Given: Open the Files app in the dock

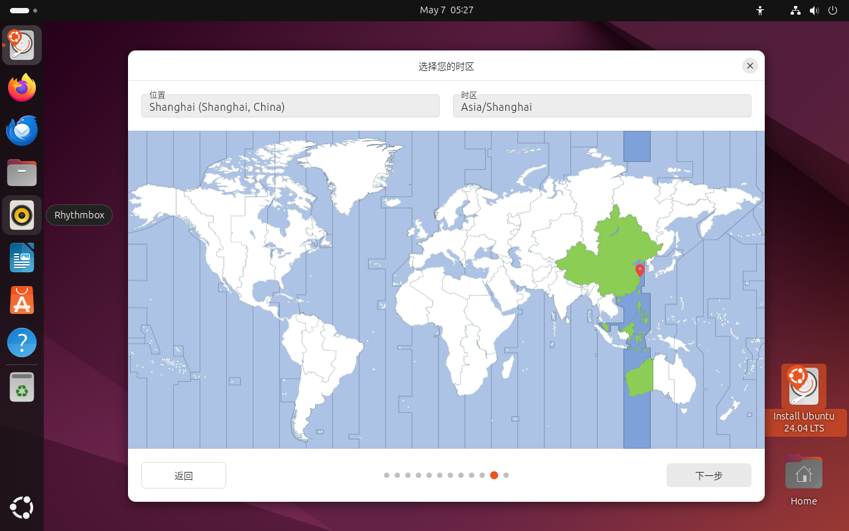Looking at the screenshot, I should coord(22,173).
